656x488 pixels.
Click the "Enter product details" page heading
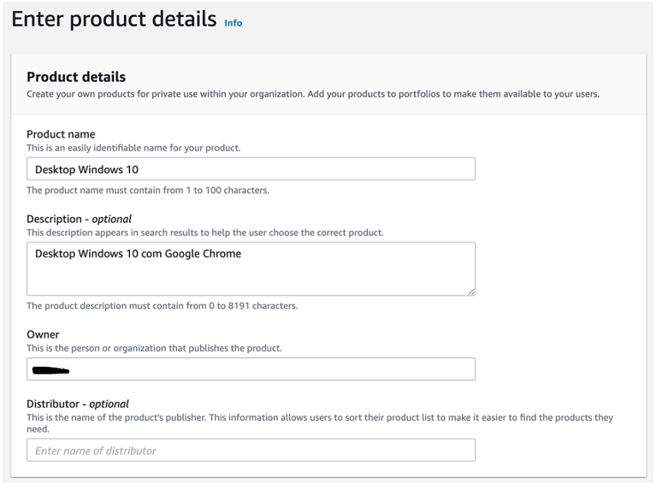tap(114, 19)
